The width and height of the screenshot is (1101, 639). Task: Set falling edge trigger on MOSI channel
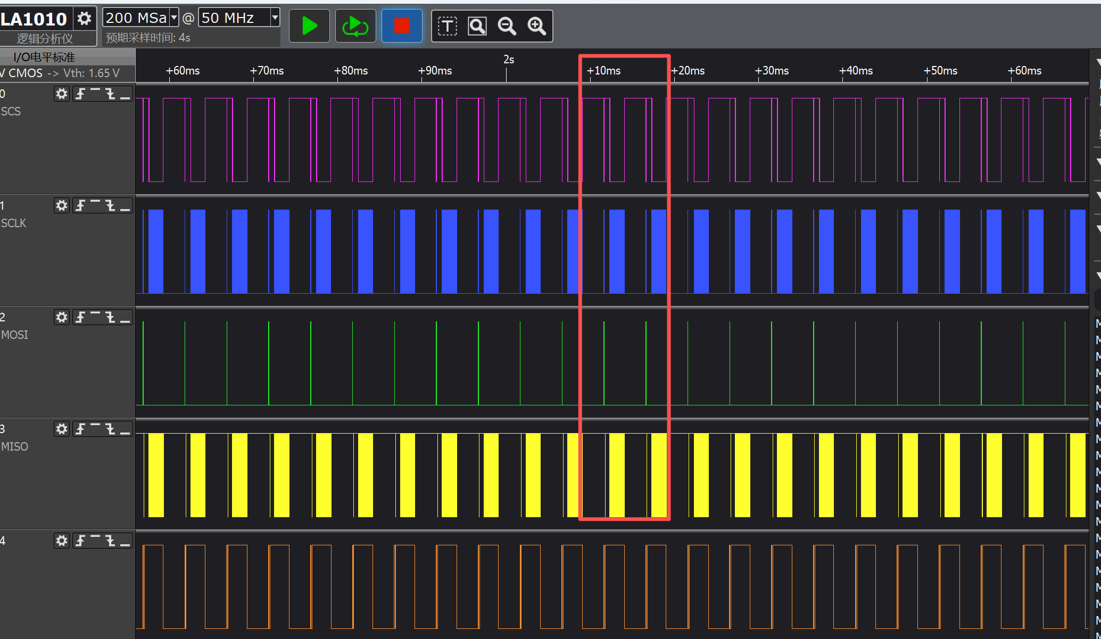tap(110, 318)
